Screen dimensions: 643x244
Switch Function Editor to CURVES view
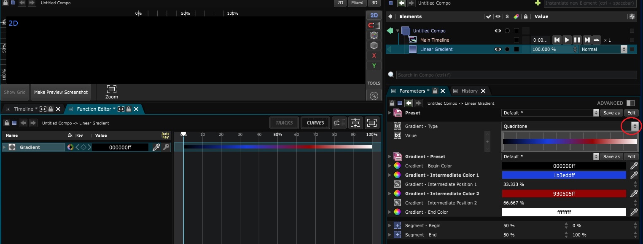(x=315, y=123)
